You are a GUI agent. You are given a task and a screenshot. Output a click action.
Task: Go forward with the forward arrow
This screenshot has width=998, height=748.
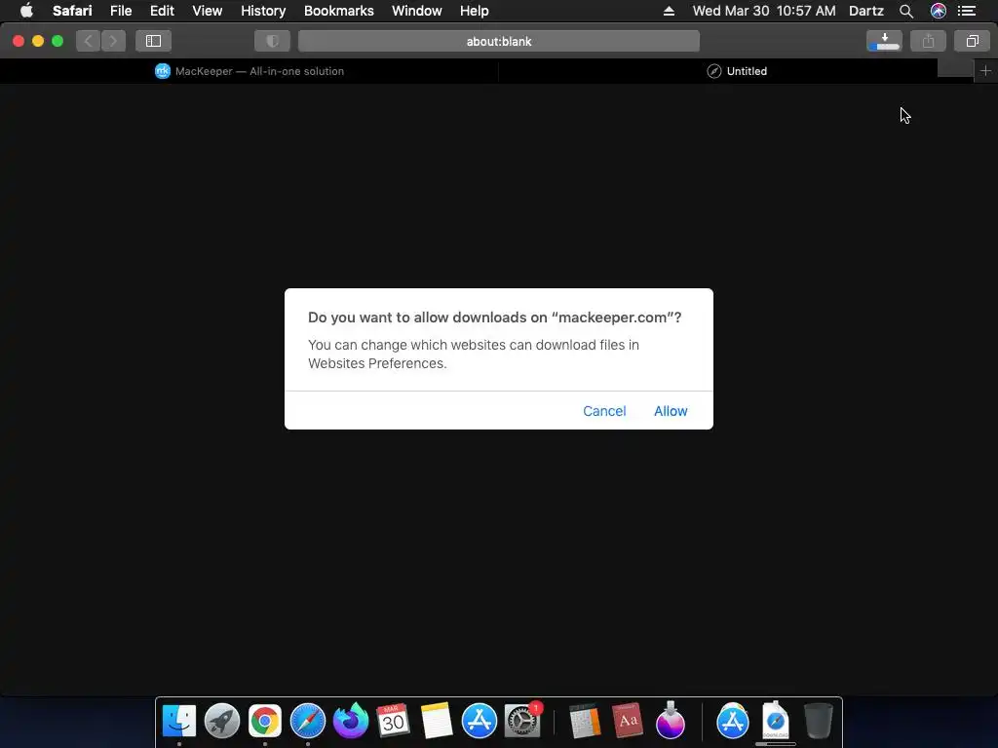coord(113,41)
